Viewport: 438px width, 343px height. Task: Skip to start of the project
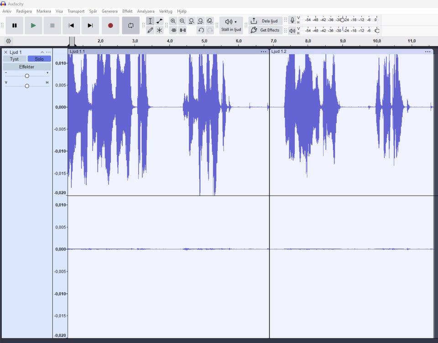[71, 26]
